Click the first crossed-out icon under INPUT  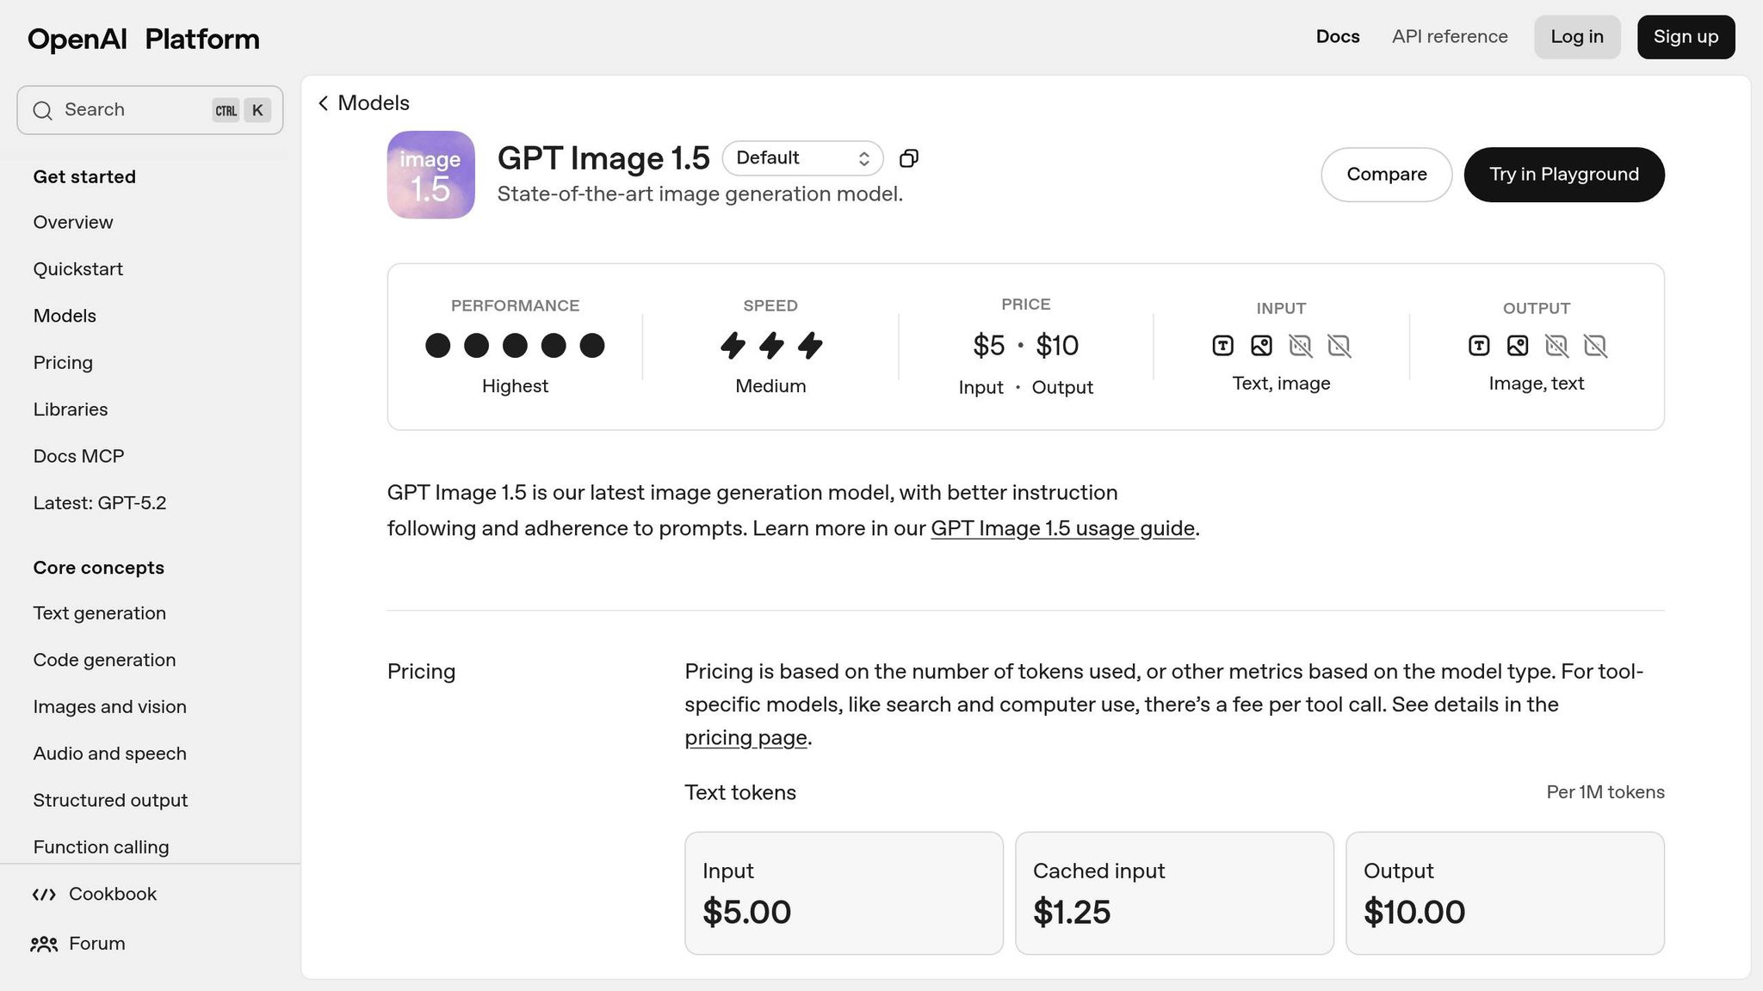point(1300,346)
